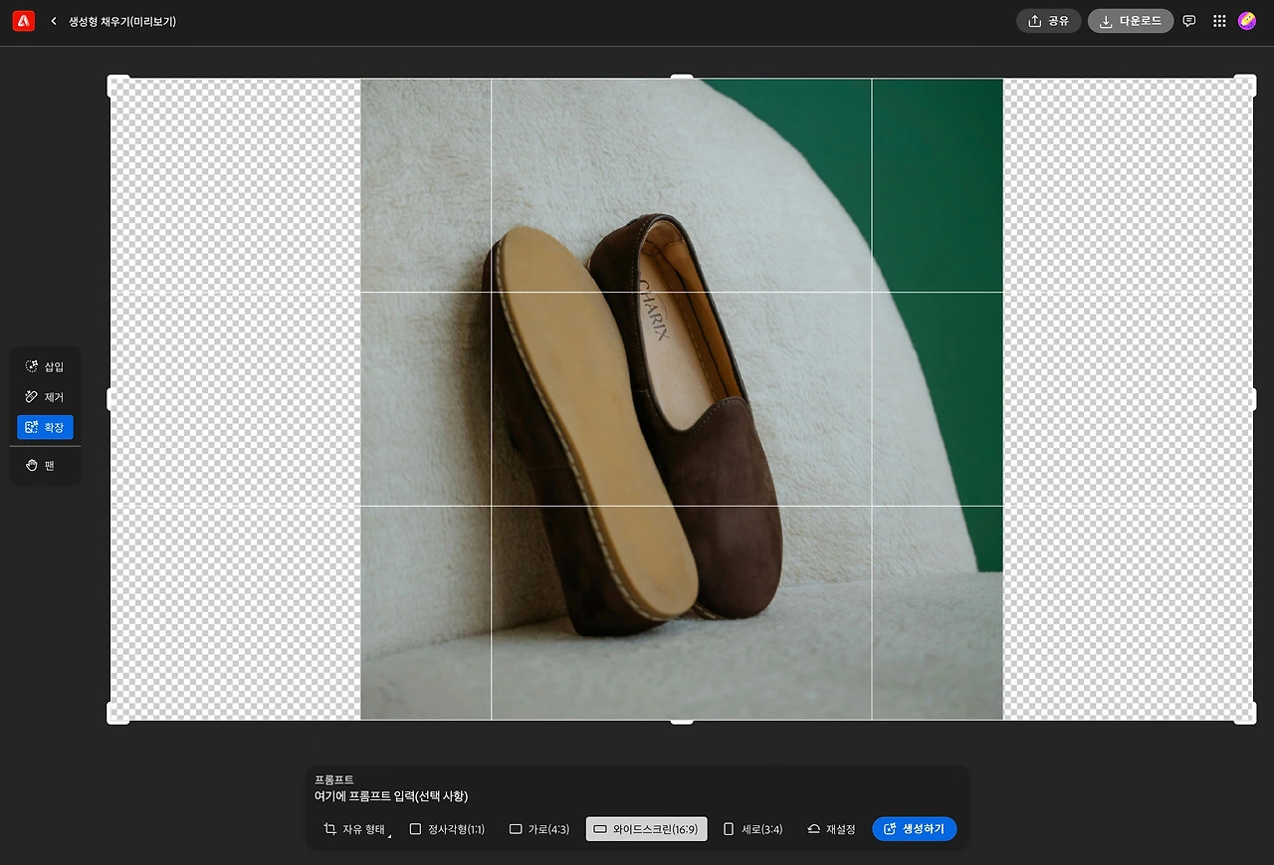Select the 삽입 (Insert) tool
This screenshot has height=865, width=1274.
45,366
